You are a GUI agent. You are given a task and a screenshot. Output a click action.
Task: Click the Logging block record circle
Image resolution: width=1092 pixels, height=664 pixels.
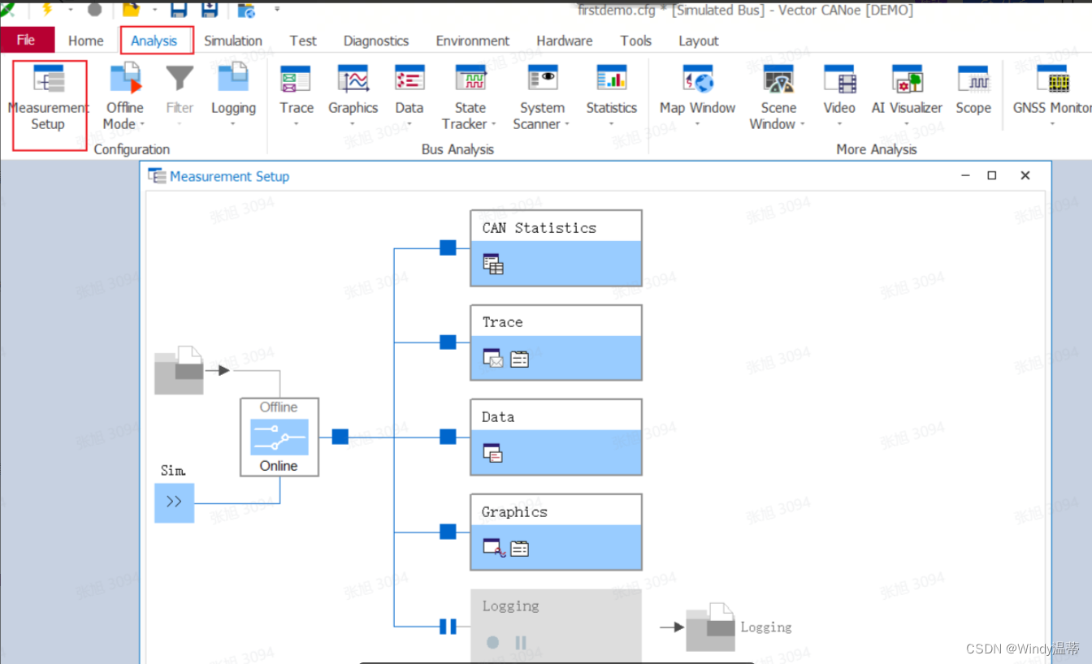492,643
